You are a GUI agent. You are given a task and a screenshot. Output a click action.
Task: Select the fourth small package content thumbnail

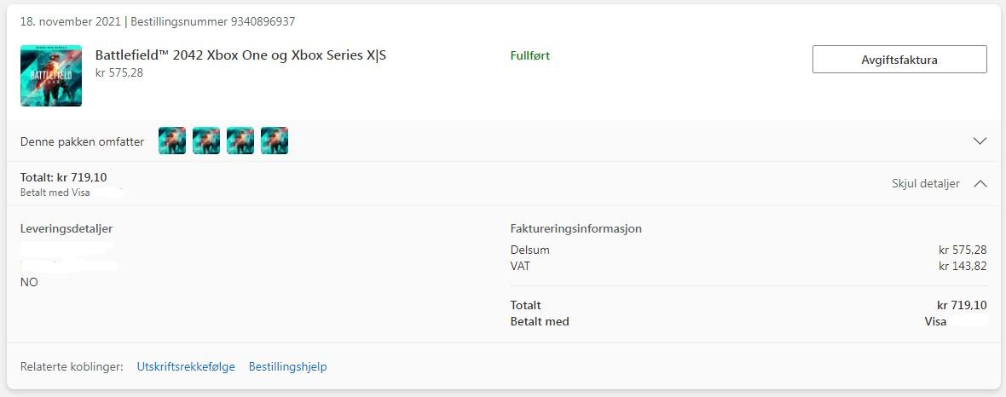[x=274, y=141]
